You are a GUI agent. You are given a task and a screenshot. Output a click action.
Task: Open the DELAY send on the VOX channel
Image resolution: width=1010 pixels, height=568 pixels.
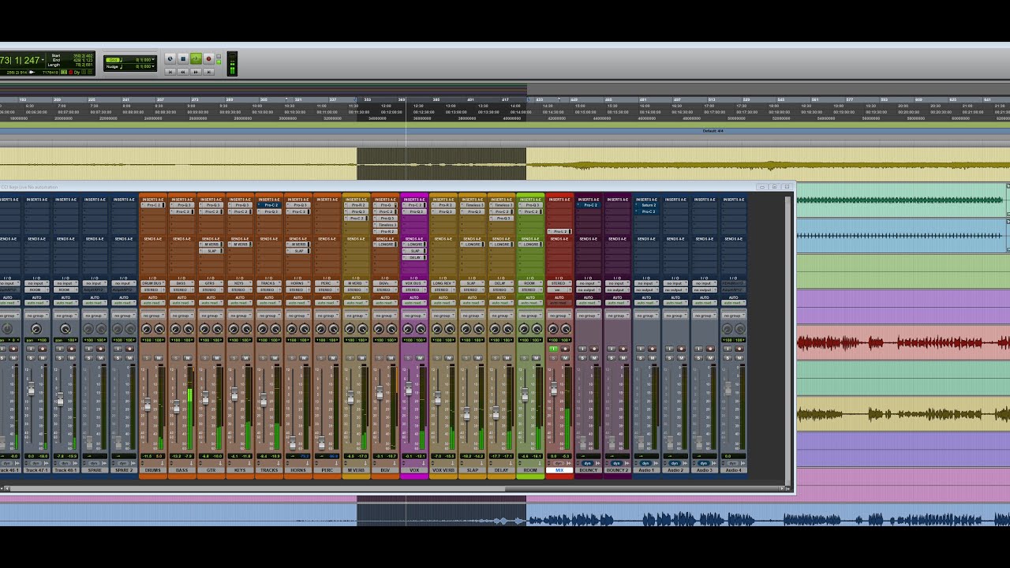[414, 257]
